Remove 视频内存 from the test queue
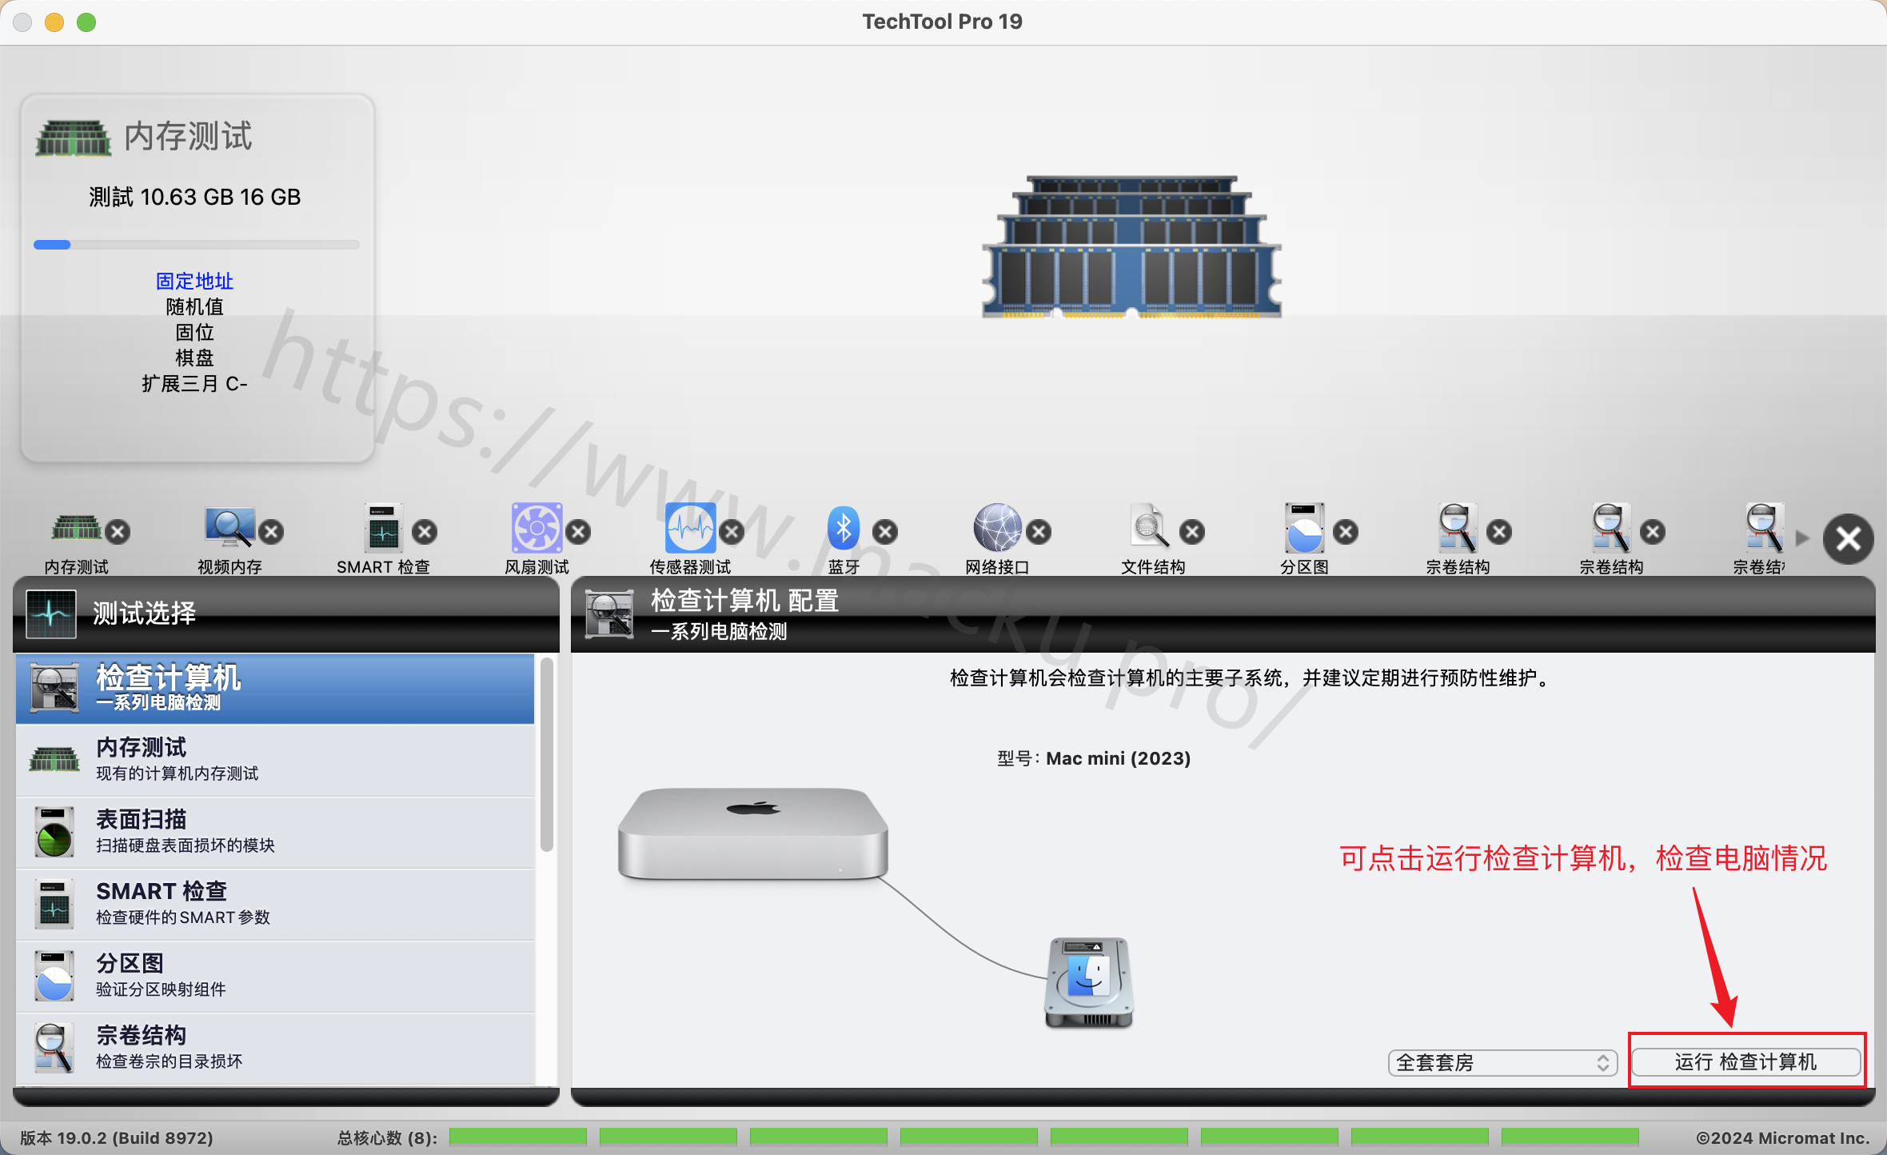 (272, 532)
